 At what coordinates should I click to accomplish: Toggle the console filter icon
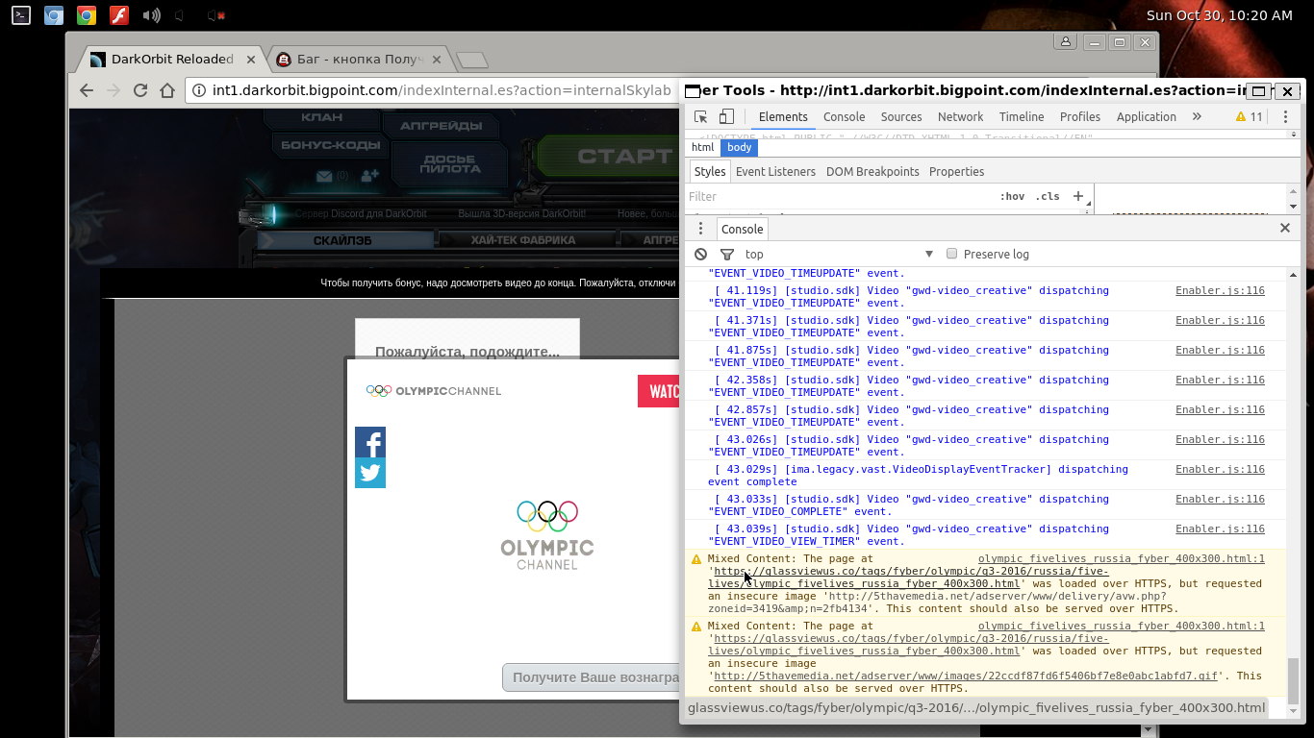pyautogui.click(x=727, y=254)
